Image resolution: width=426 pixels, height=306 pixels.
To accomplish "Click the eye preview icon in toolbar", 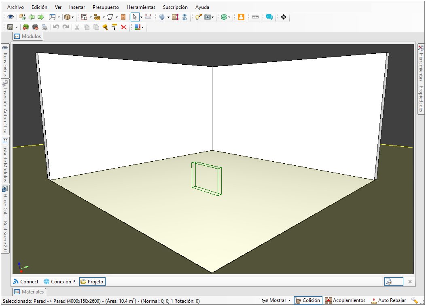I will pyautogui.click(x=11, y=17).
